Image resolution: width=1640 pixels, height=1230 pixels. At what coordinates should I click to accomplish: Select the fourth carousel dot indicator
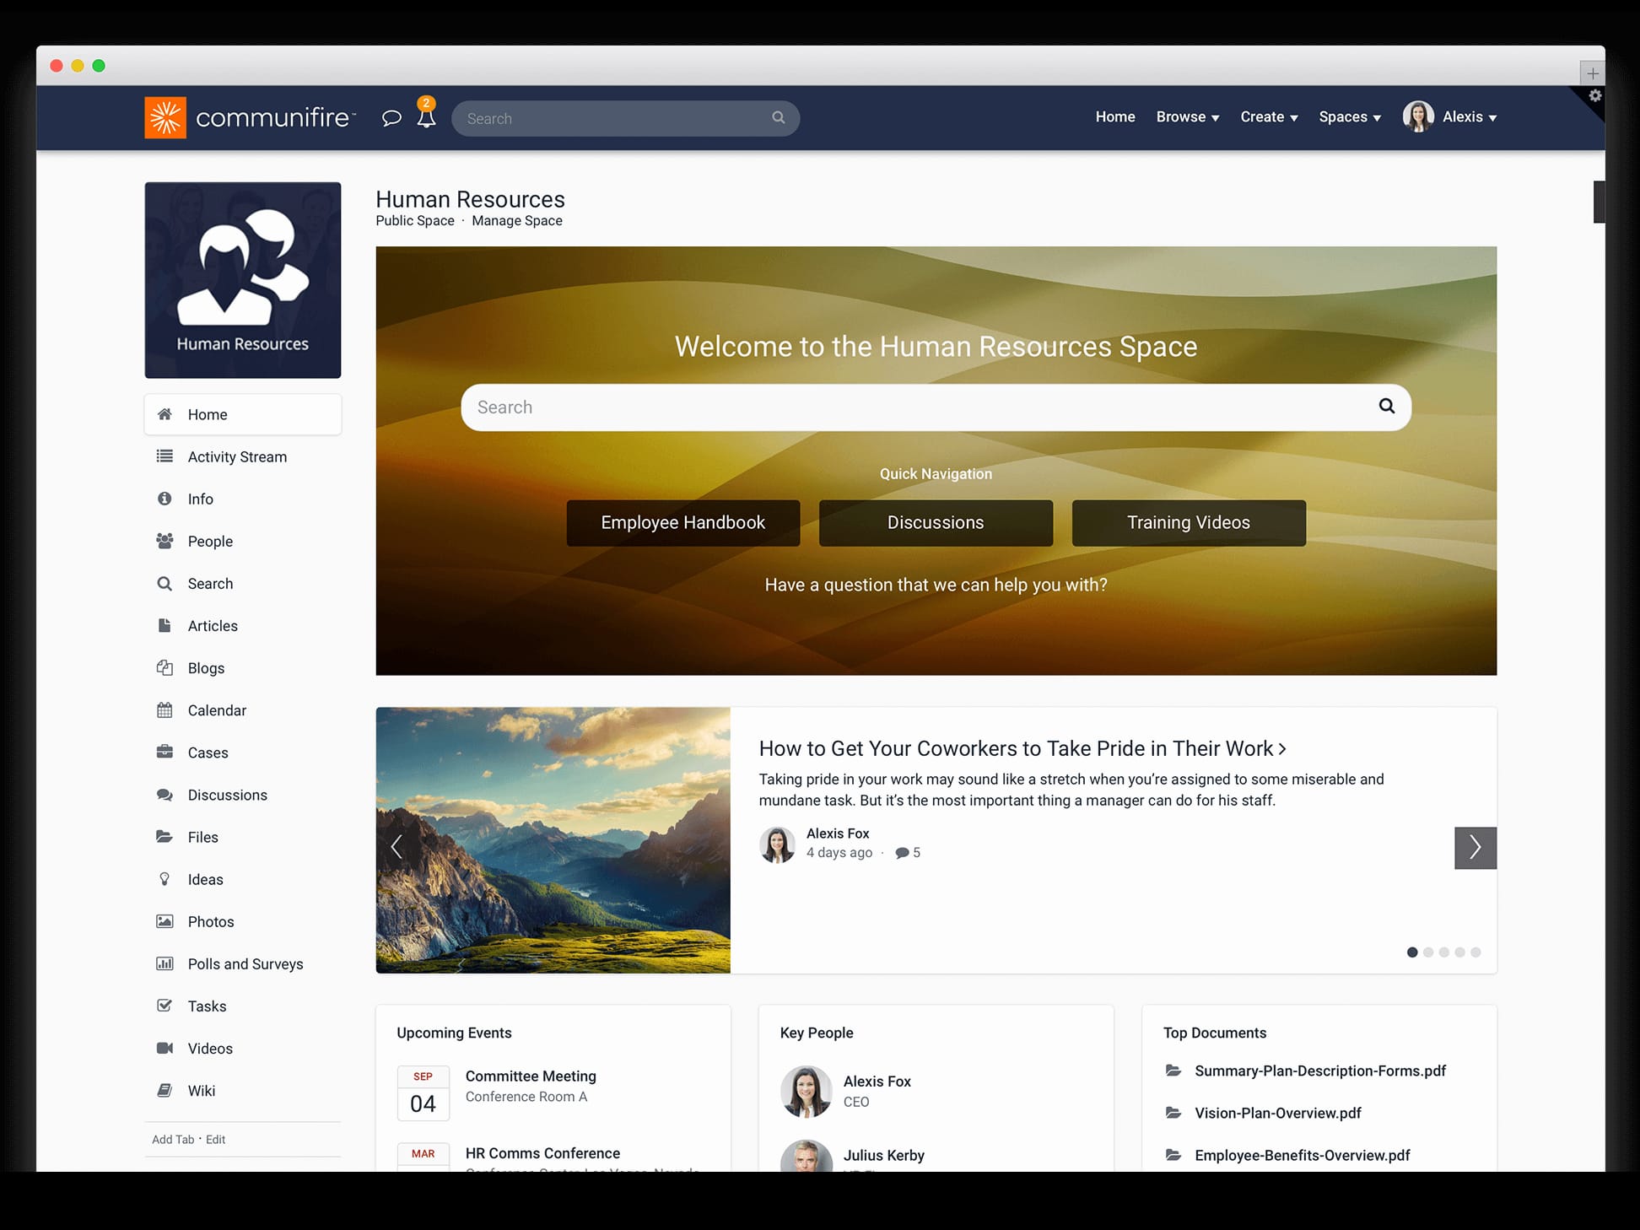(1459, 952)
